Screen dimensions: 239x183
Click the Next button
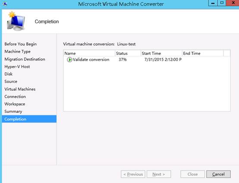pos(159,174)
